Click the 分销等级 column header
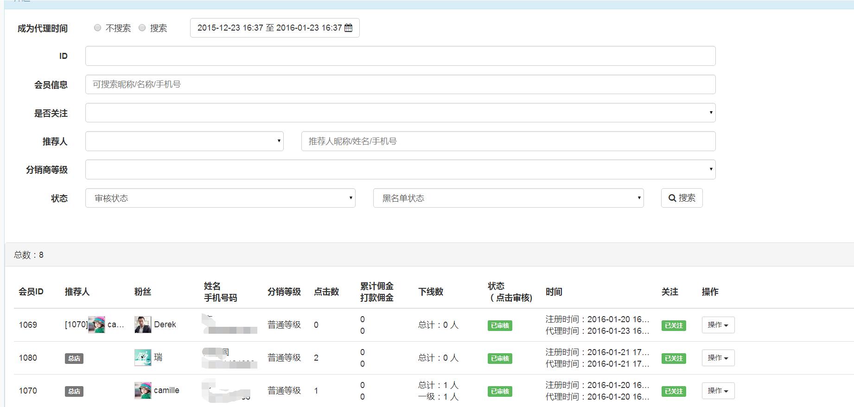 pos(284,292)
